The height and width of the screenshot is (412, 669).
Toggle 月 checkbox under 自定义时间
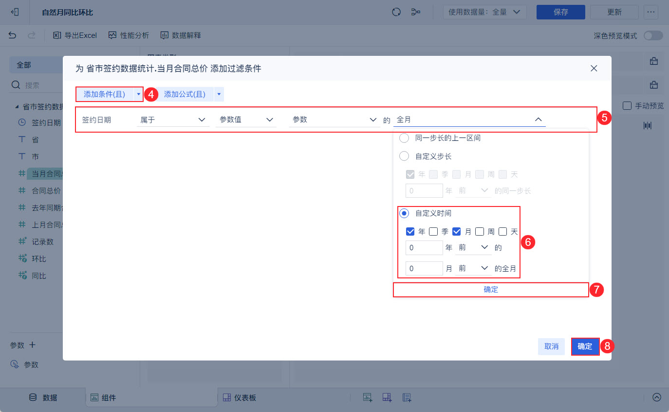(457, 232)
